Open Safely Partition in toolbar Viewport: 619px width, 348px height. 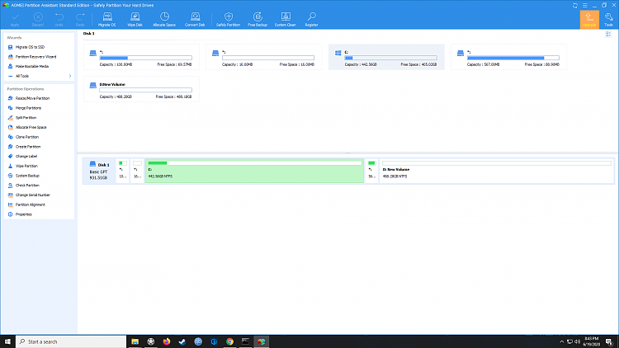click(x=228, y=19)
